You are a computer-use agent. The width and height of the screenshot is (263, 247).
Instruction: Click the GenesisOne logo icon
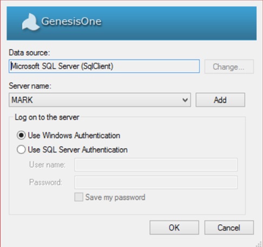coord(31,22)
